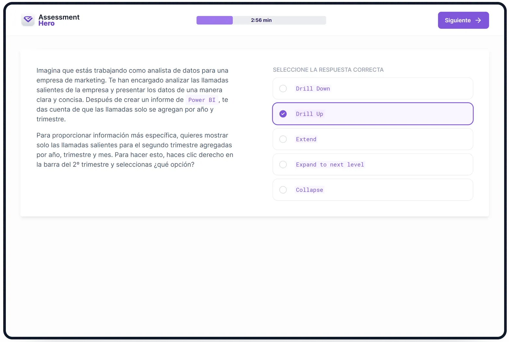Click the "Expand to next level" label text
Screen dimensions: 509x342
pyautogui.click(x=330, y=165)
